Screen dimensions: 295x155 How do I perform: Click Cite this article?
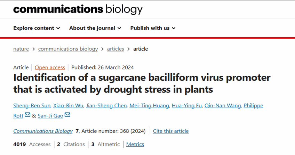click(x=171, y=131)
